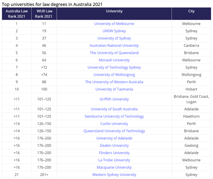
Task: Click the Brisbane, Gold Coast, Logan cell
Action: [x=191, y=99]
